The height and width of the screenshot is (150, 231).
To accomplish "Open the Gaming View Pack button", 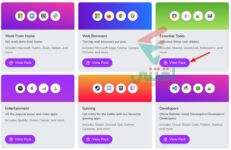I will (x=97, y=139).
